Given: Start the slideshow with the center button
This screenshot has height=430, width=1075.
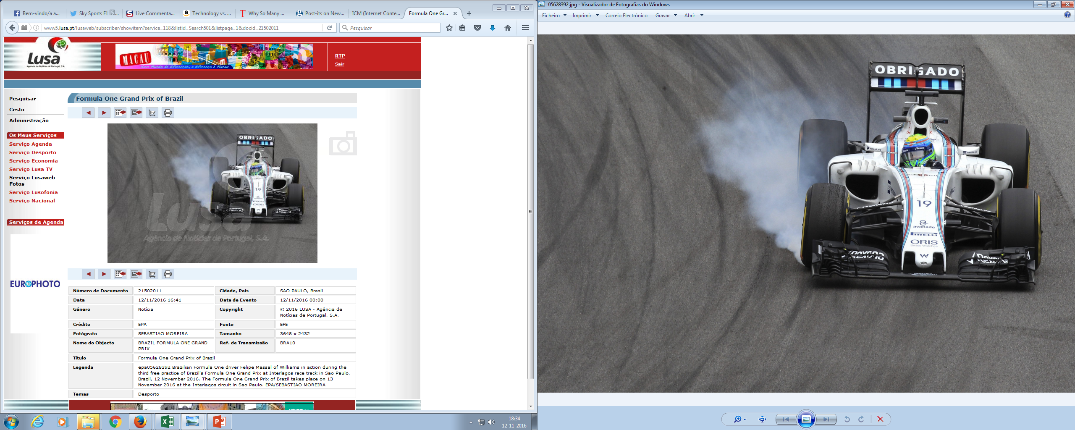Looking at the screenshot, I should tap(806, 419).
